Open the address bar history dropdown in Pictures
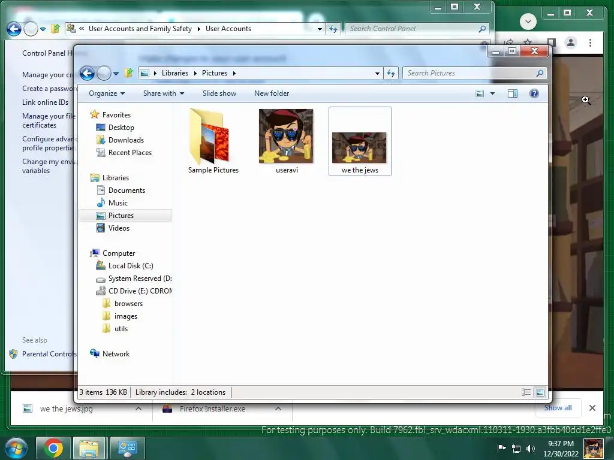This screenshot has width=614, height=460. [377, 73]
